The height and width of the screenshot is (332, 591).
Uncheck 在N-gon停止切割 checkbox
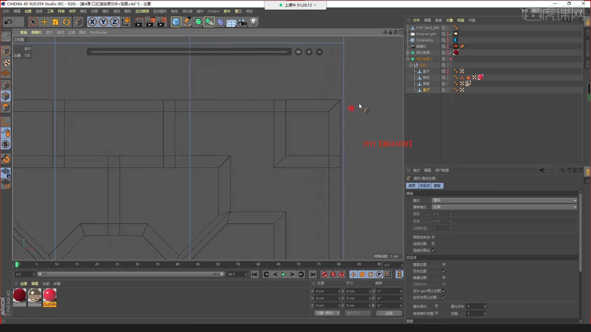(444, 291)
